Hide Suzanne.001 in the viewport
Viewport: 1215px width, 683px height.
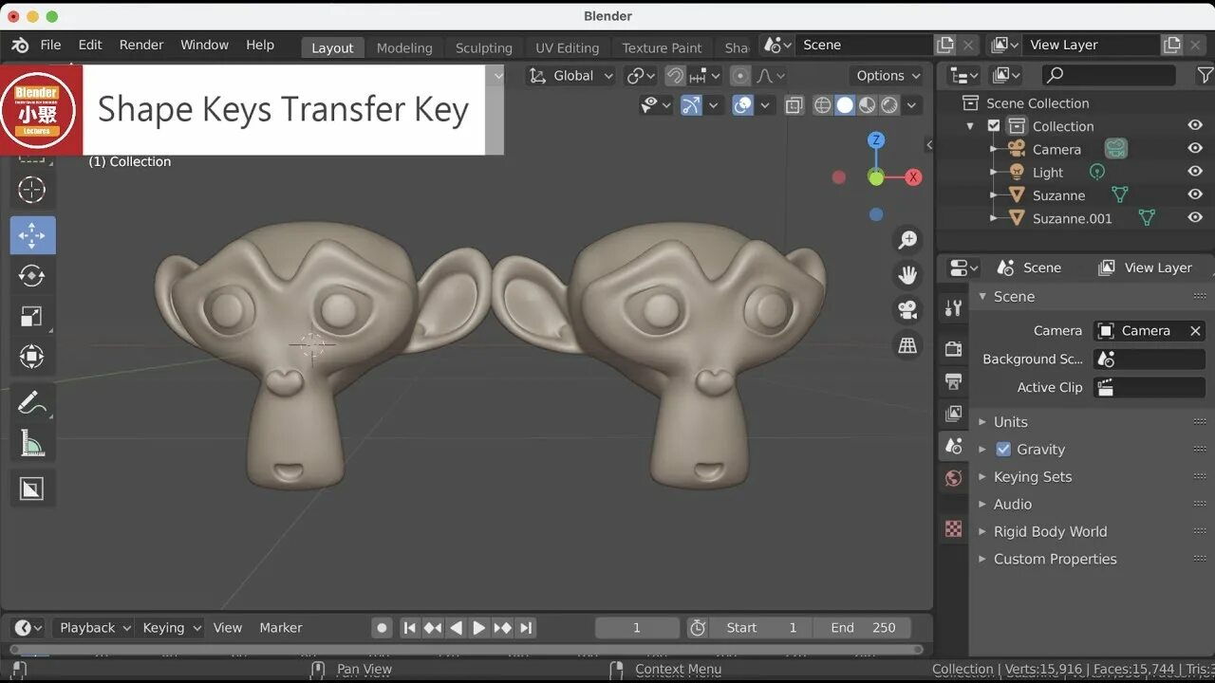tap(1195, 217)
